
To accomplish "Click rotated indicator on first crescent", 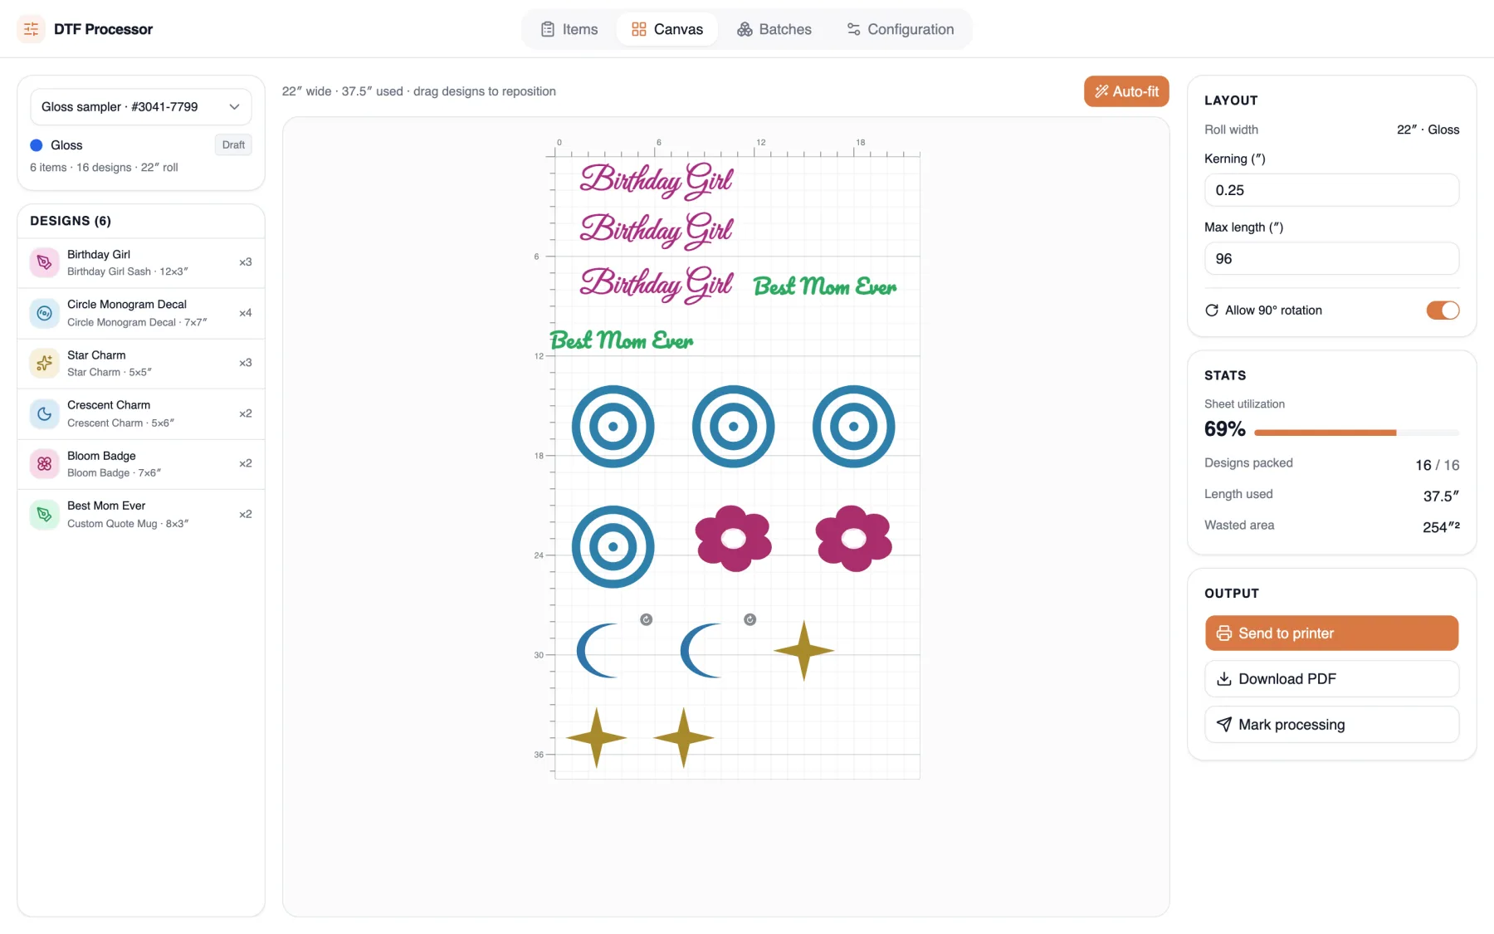I will pyautogui.click(x=647, y=619).
